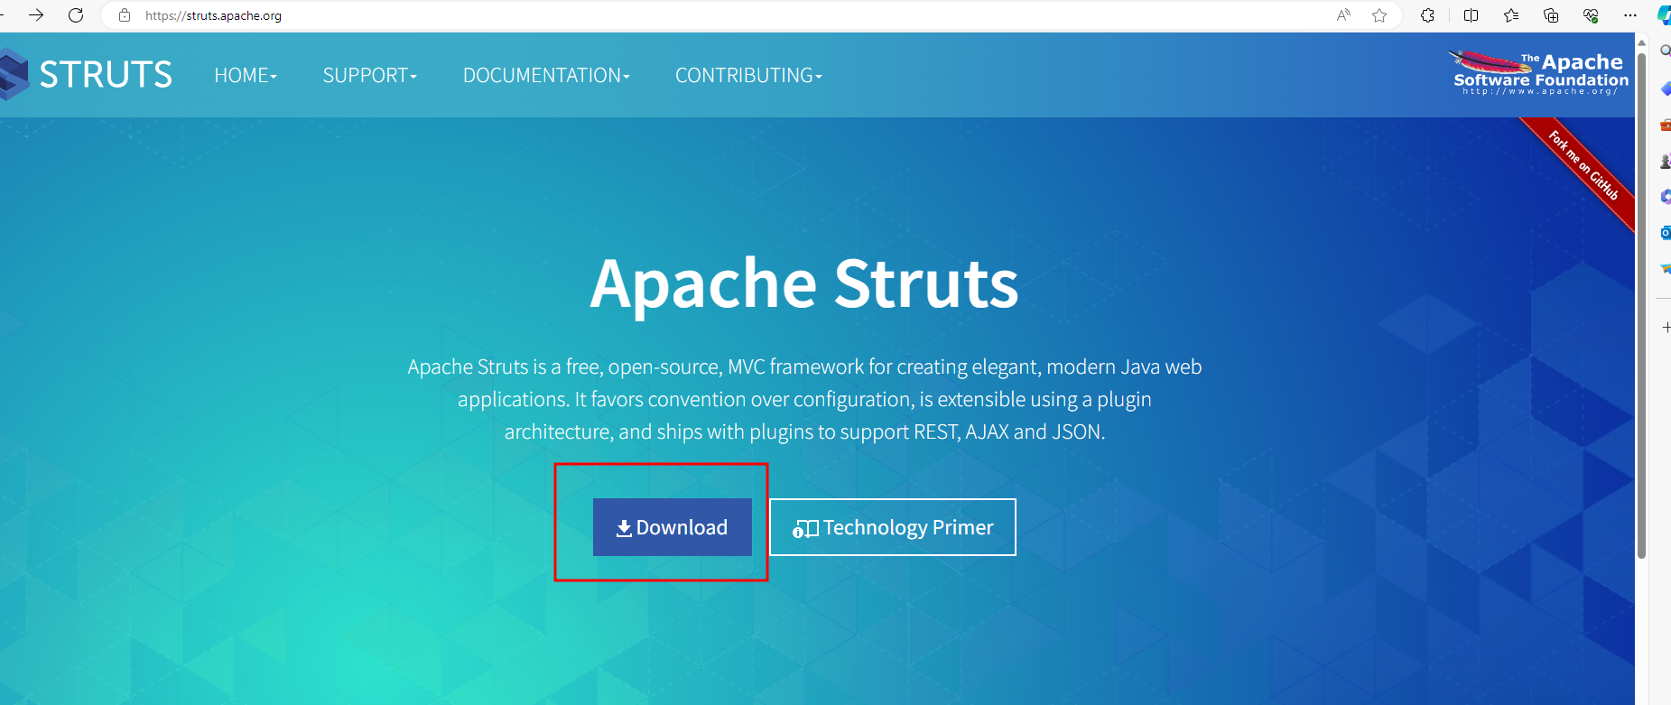Open browser Extensions puzzle icon
Viewport: 1671px width, 705px height.
pyautogui.click(x=1427, y=15)
